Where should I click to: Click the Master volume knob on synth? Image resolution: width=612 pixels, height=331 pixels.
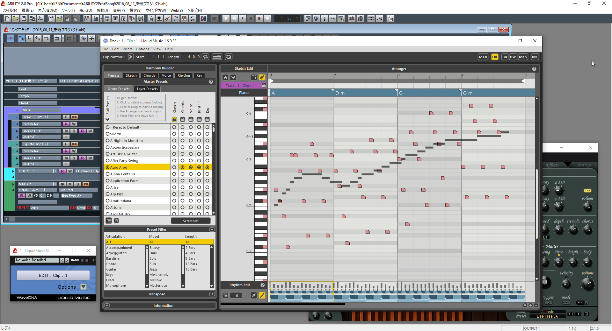587,283
